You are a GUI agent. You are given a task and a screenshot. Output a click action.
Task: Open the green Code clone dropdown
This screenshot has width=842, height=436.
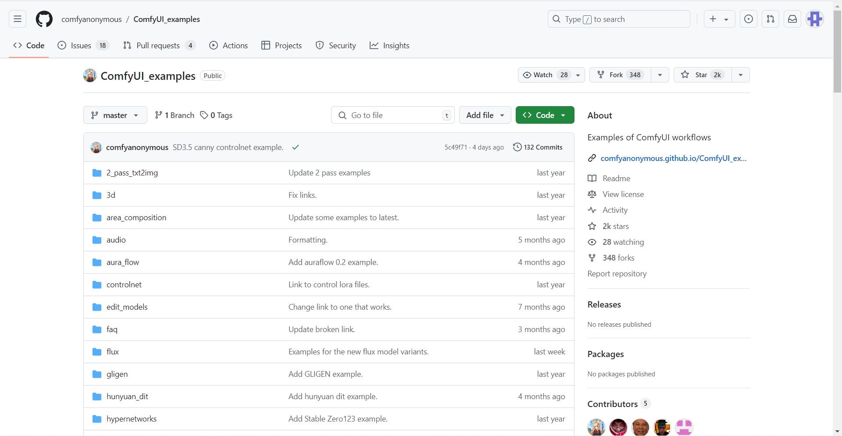(545, 115)
